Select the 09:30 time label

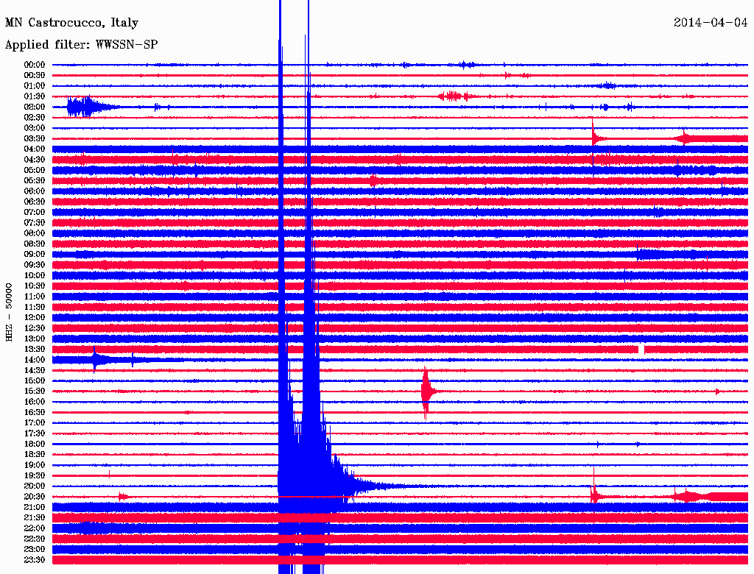click(x=35, y=265)
